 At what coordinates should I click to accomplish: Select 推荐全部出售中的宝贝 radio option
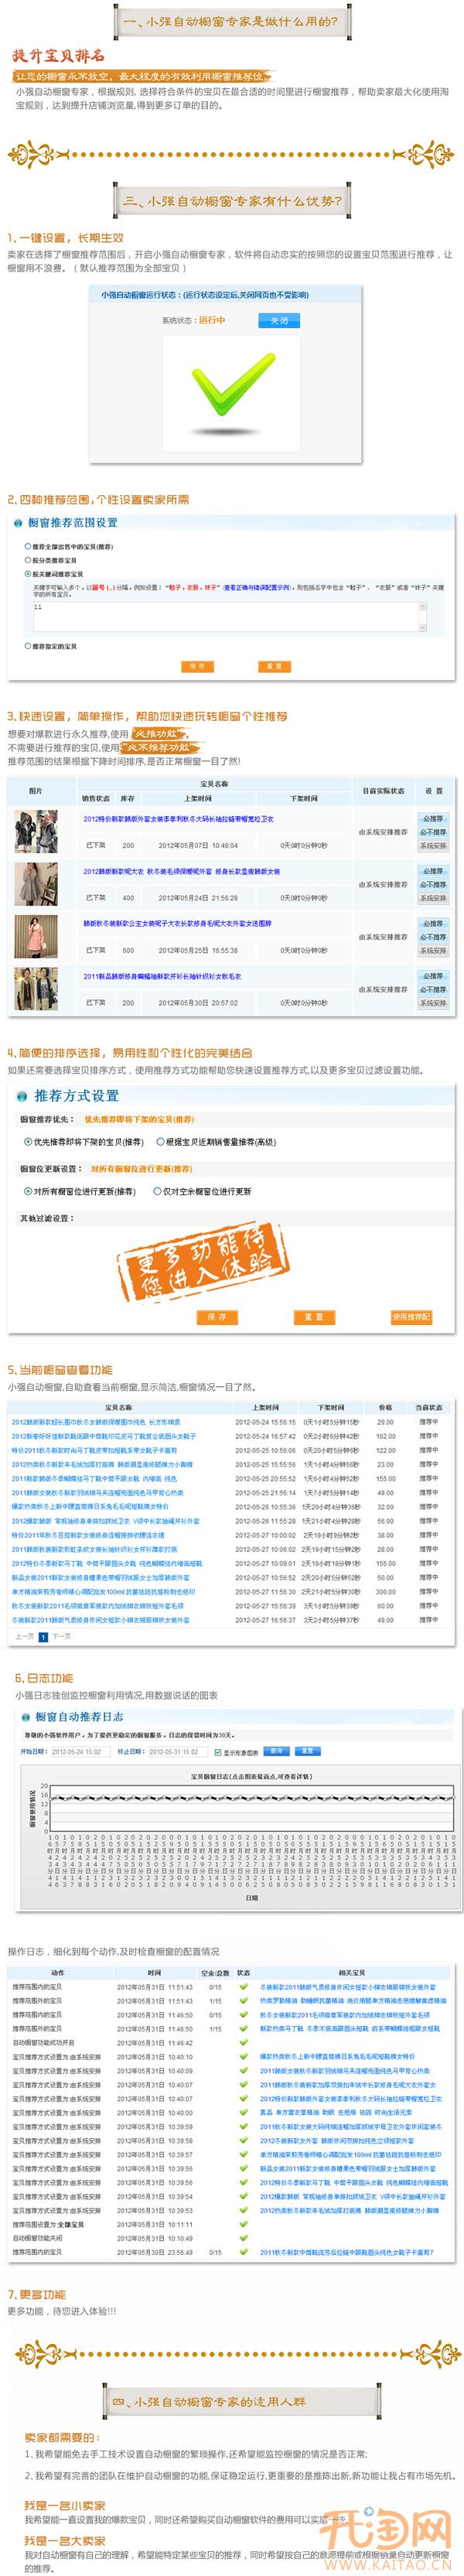point(28,546)
